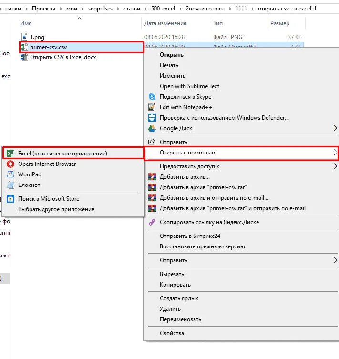Sort by Тип column header

click(218, 23)
